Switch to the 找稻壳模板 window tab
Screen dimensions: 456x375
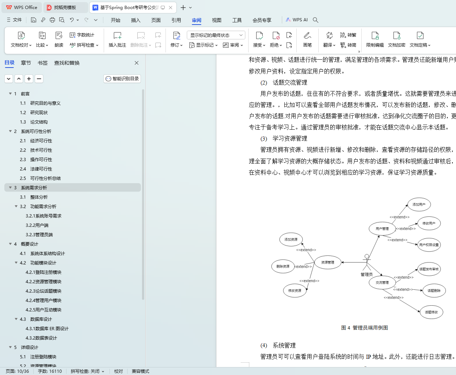coord(65,7)
